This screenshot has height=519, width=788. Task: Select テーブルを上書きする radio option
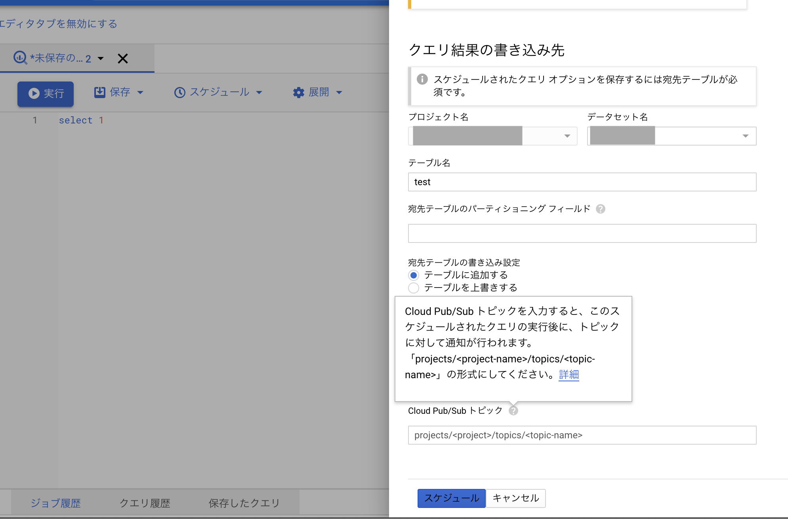click(x=414, y=288)
